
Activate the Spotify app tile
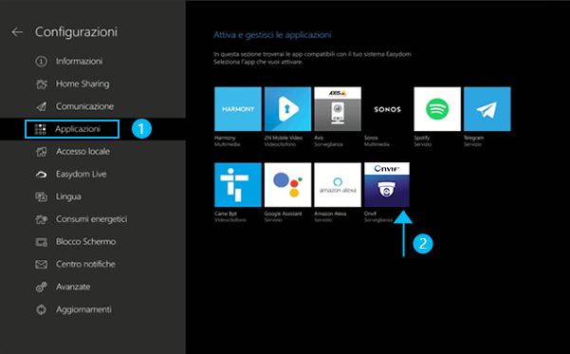coord(437,109)
